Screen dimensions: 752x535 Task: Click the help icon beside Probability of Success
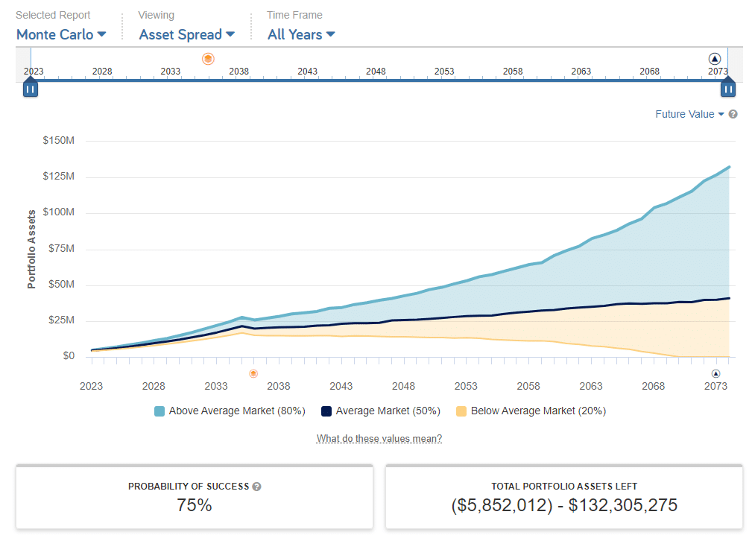[x=257, y=487]
